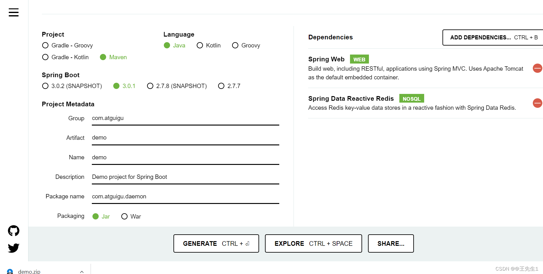Set packaging to War
Image resolution: width=543 pixels, height=274 pixels.
(131, 217)
